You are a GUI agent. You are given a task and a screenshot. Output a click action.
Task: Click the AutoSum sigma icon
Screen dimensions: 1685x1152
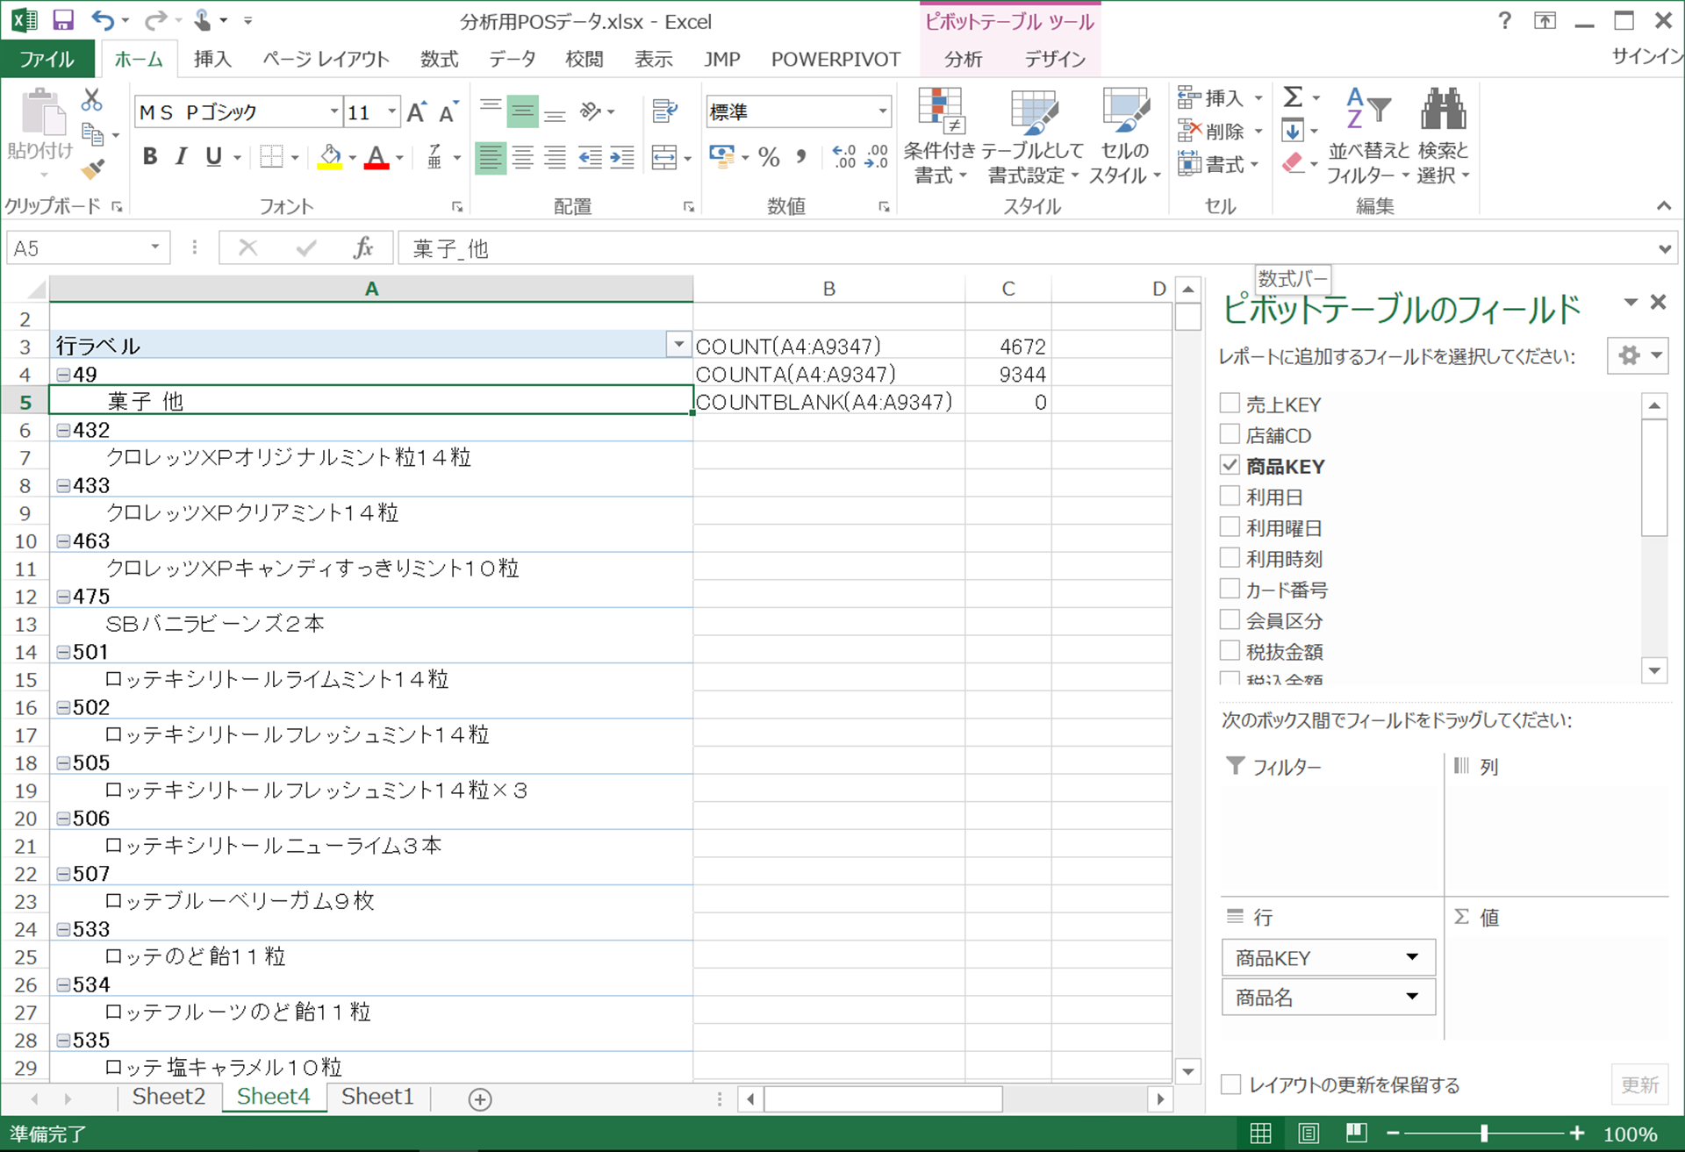coord(1293,97)
